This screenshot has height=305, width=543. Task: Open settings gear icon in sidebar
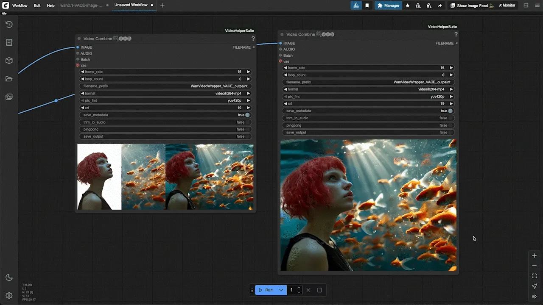click(9, 296)
